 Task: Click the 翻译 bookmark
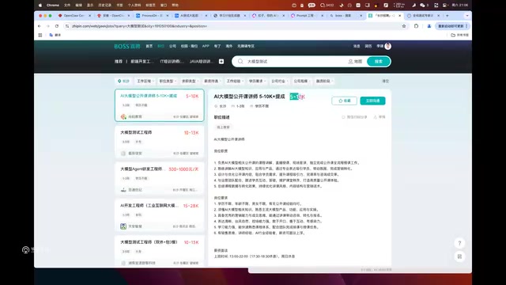[x=55, y=35]
